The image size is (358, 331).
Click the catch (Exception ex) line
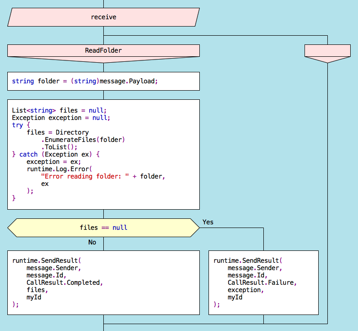point(56,155)
